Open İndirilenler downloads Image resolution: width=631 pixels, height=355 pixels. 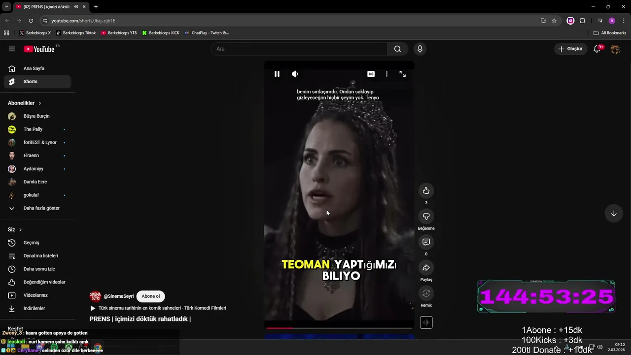pos(37,308)
